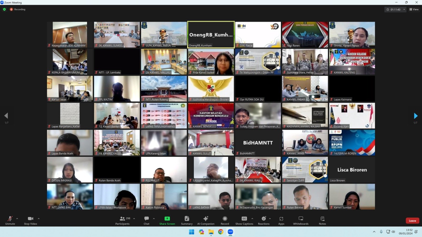This screenshot has height=237, width=422.
Task: Start recording with the Record button
Action: point(225,220)
